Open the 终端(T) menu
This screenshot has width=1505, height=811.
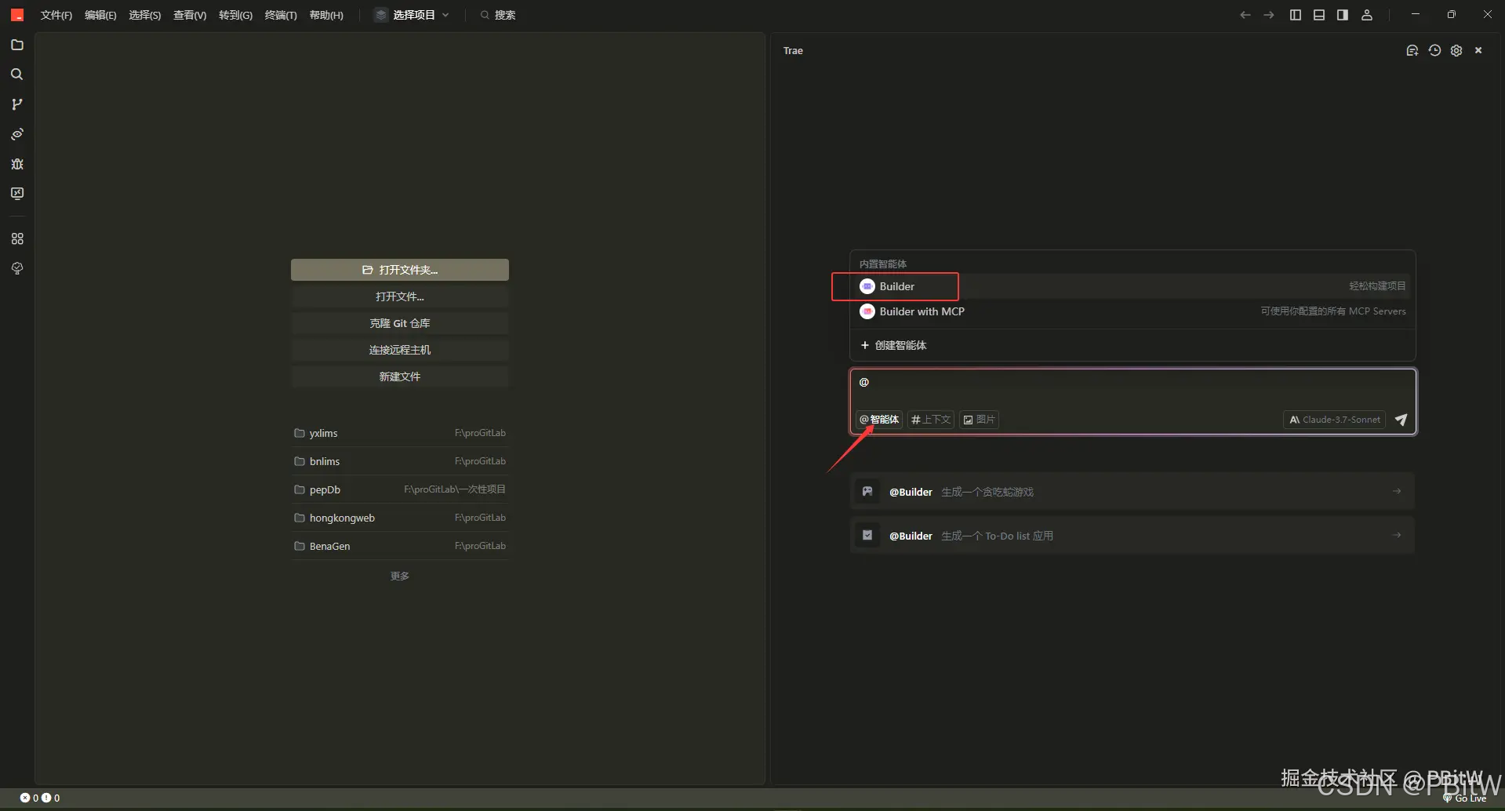pos(281,15)
